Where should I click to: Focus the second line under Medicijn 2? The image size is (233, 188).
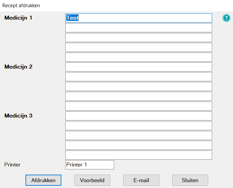139,77
